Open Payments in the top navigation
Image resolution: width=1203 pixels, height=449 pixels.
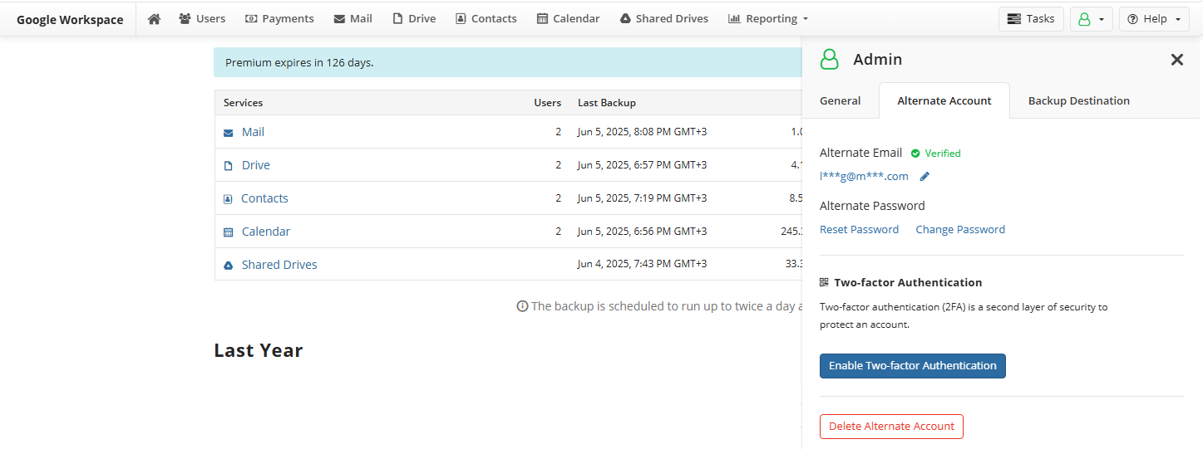tap(279, 18)
